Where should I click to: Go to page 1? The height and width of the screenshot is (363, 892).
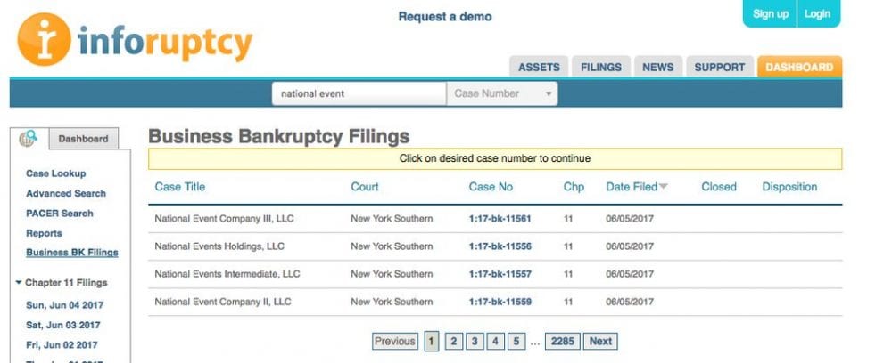click(x=431, y=342)
